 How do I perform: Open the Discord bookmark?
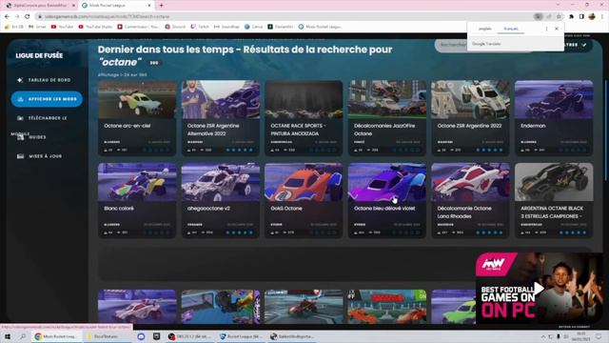(x=175, y=27)
